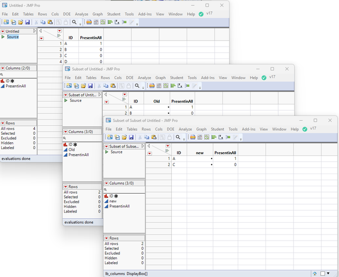Open Columns (2/0) red triangle menu in Untitled window
This screenshot has height=277, width=339.
[x=3, y=68]
